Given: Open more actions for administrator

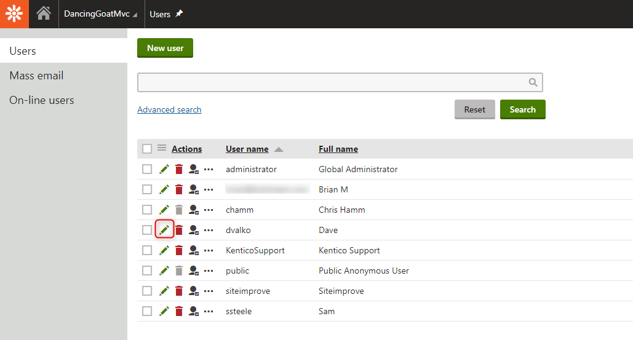Looking at the screenshot, I should [209, 170].
